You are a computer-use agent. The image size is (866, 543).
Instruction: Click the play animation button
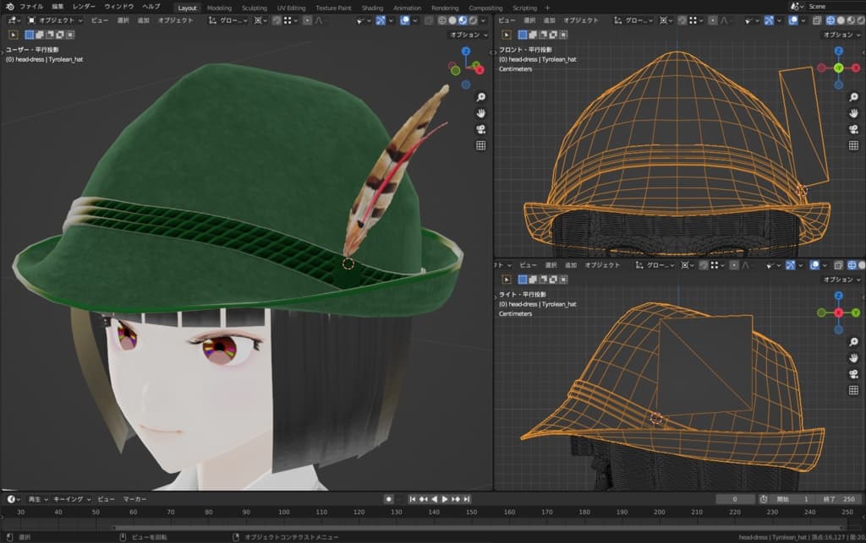pos(445,499)
